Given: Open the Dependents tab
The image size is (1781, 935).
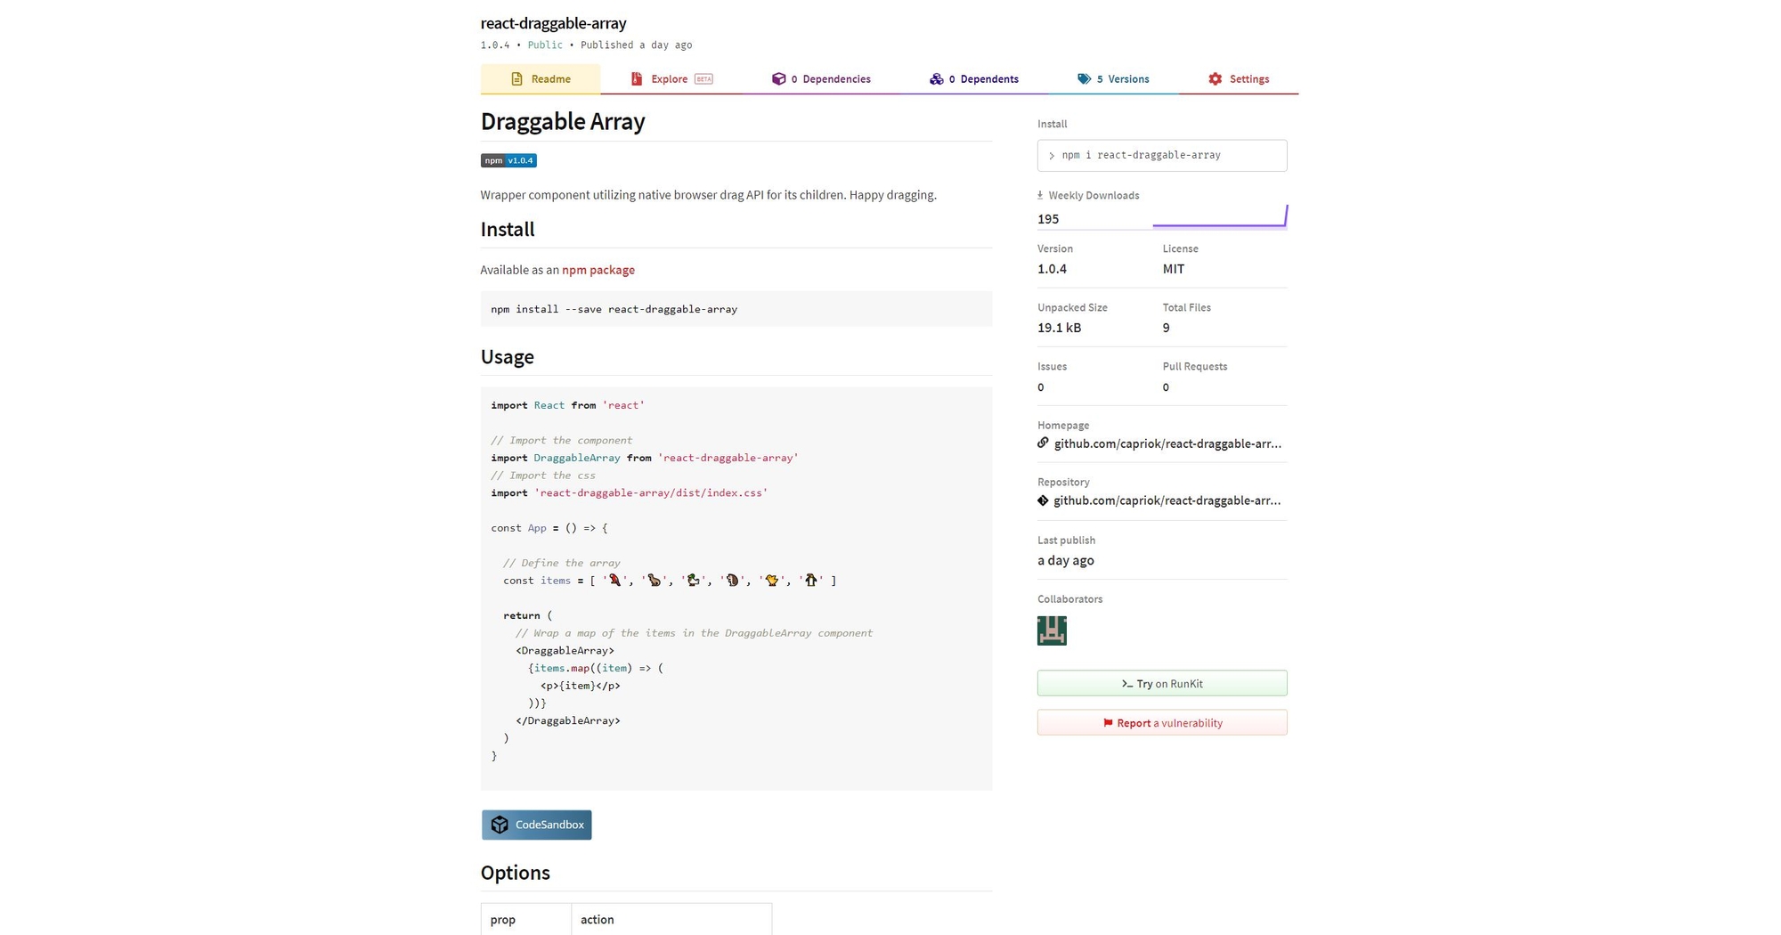Looking at the screenshot, I should [x=984, y=78].
